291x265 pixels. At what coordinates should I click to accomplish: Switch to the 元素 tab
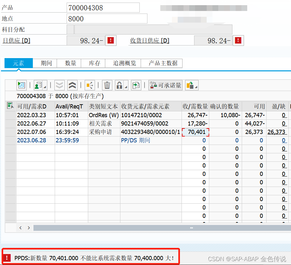[x=19, y=63]
